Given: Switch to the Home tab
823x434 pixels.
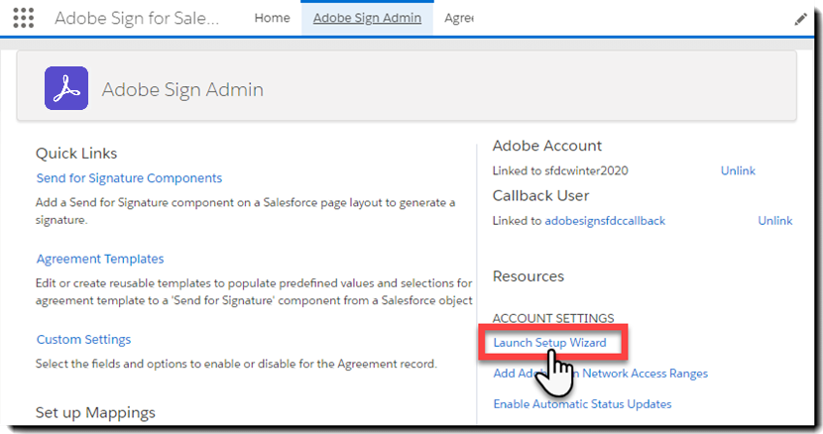Looking at the screenshot, I should [272, 18].
